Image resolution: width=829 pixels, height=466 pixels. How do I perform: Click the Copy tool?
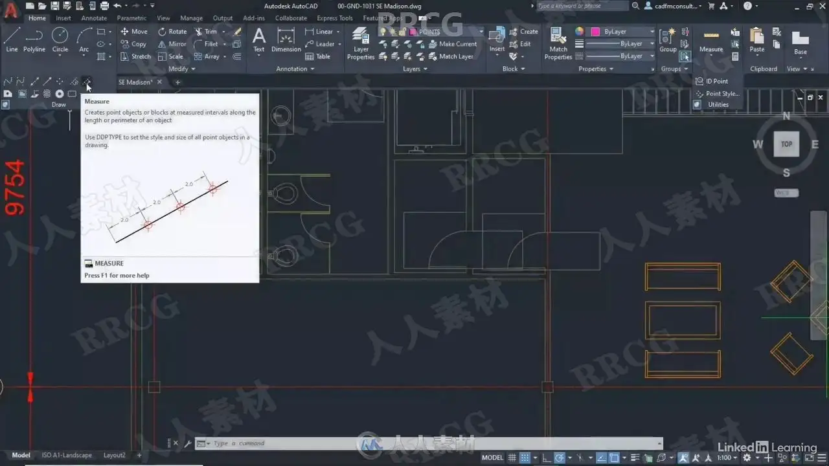(133, 44)
